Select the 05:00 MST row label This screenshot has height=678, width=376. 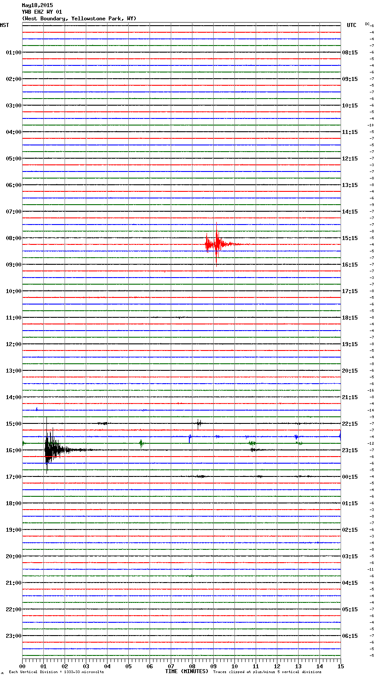tap(13, 159)
